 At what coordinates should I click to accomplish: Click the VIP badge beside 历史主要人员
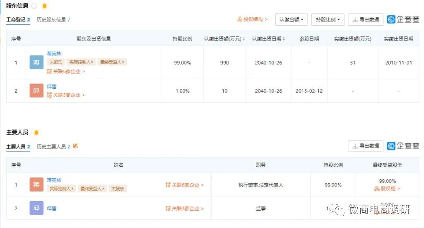click(75, 146)
